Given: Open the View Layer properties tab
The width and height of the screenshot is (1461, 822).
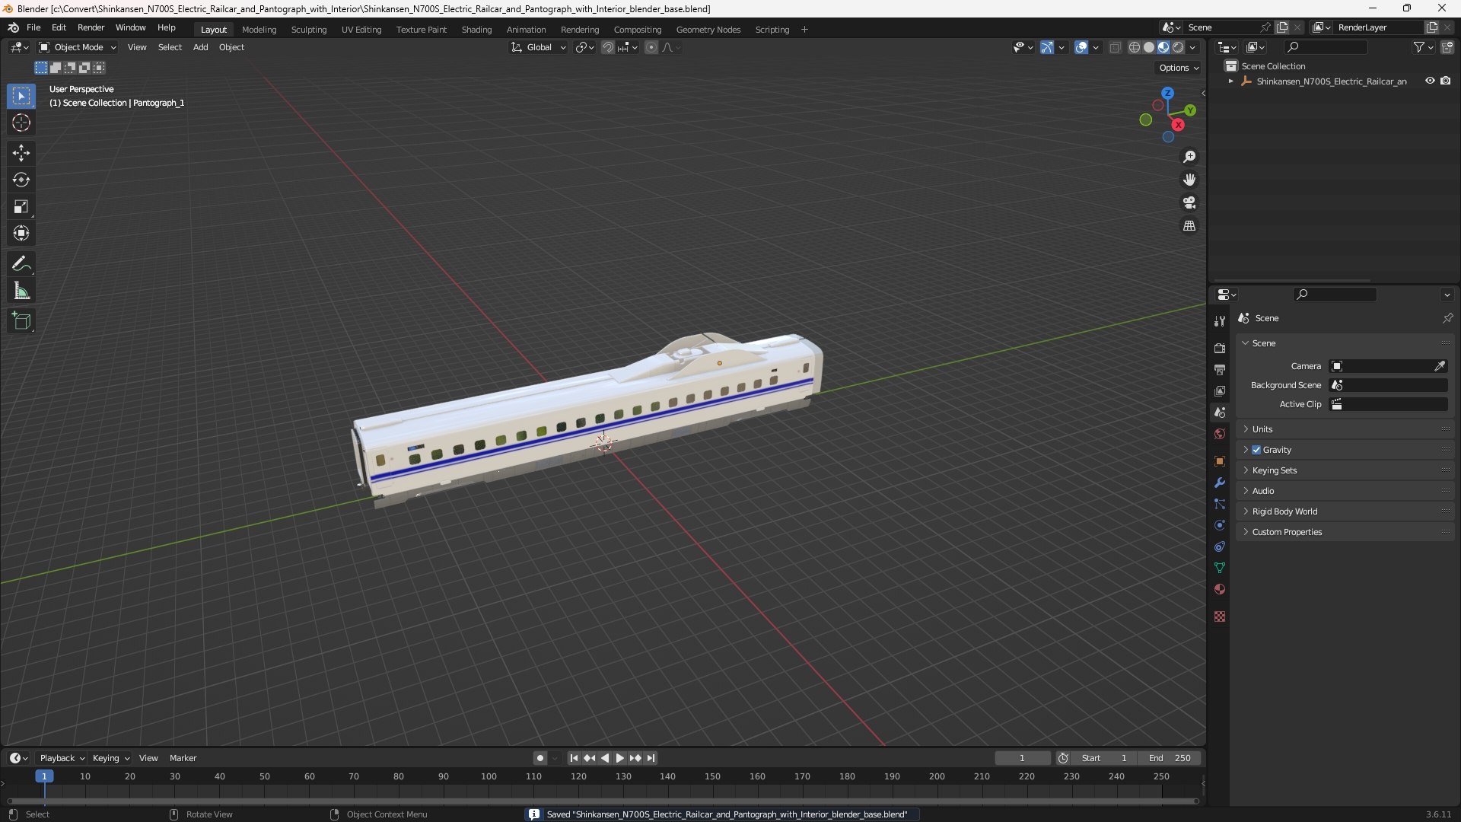Looking at the screenshot, I should coord(1220,390).
